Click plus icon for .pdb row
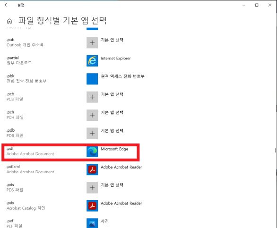Viewport: 277px width, 228px height. pyautogui.click(x=92, y=133)
